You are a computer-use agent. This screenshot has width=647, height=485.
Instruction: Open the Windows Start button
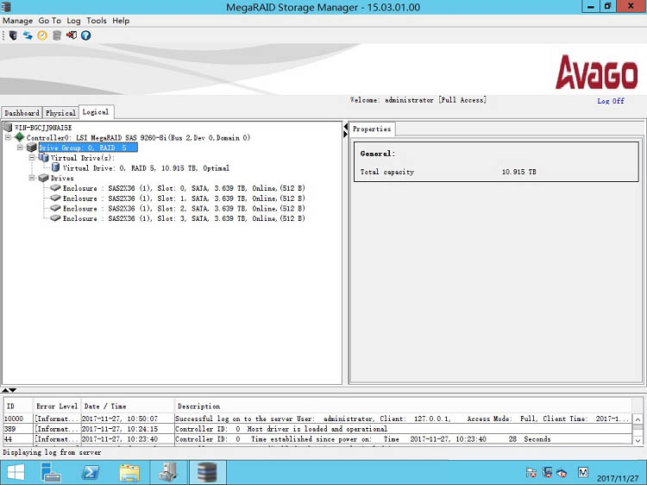pos(16,472)
